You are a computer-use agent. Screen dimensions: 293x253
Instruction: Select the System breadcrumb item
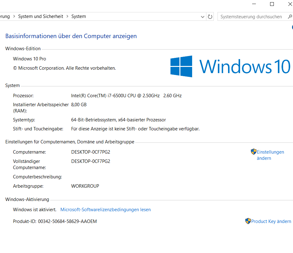coord(79,16)
